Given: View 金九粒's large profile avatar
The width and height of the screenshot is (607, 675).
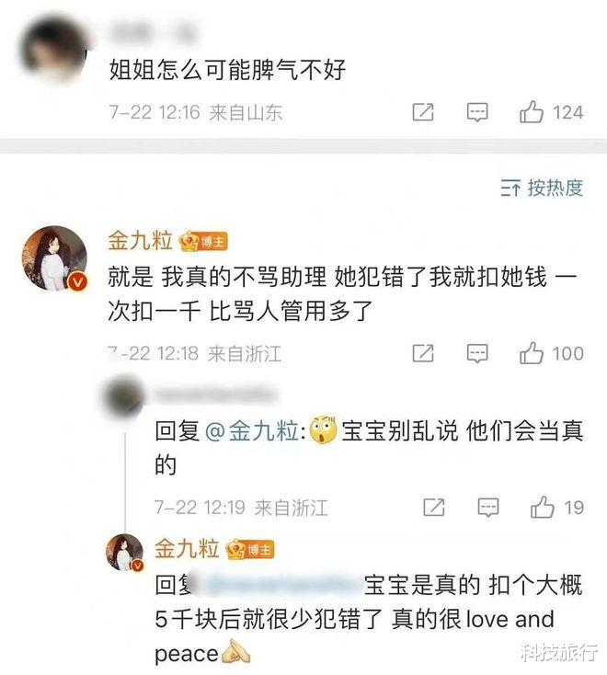Looking at the screenshot, I should (x=54, y=258).
